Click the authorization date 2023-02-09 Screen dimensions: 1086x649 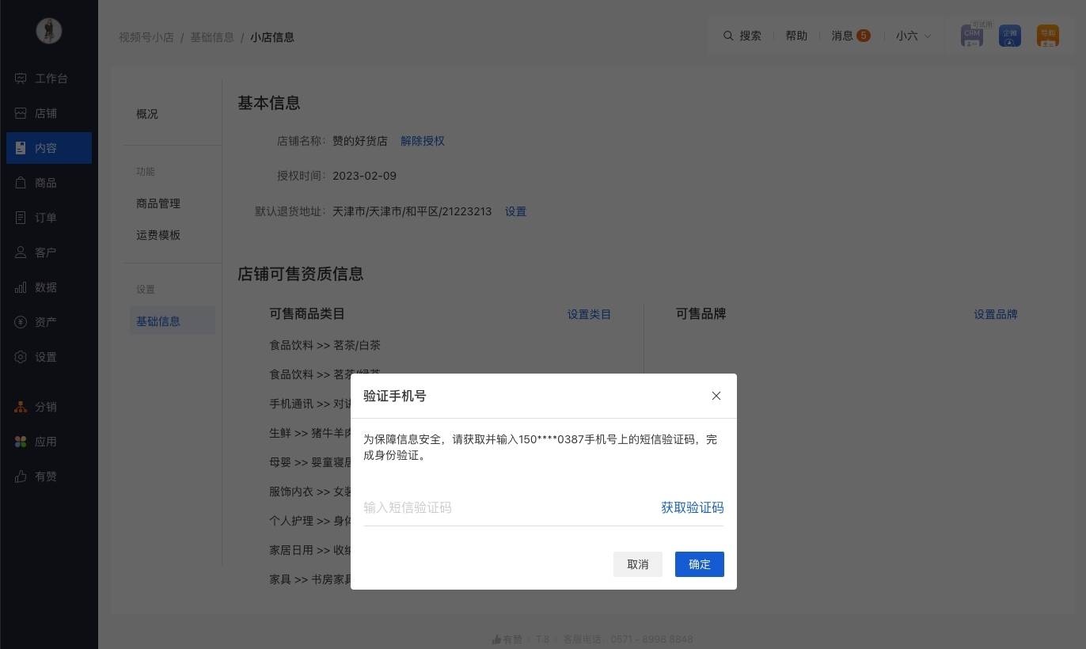(x=364, y=176)
